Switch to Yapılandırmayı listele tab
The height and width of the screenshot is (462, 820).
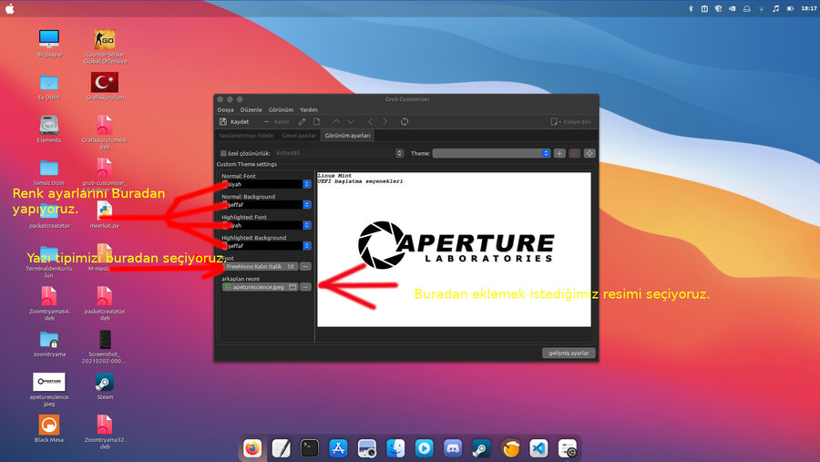pyautogui.click(x=246, y=136)
